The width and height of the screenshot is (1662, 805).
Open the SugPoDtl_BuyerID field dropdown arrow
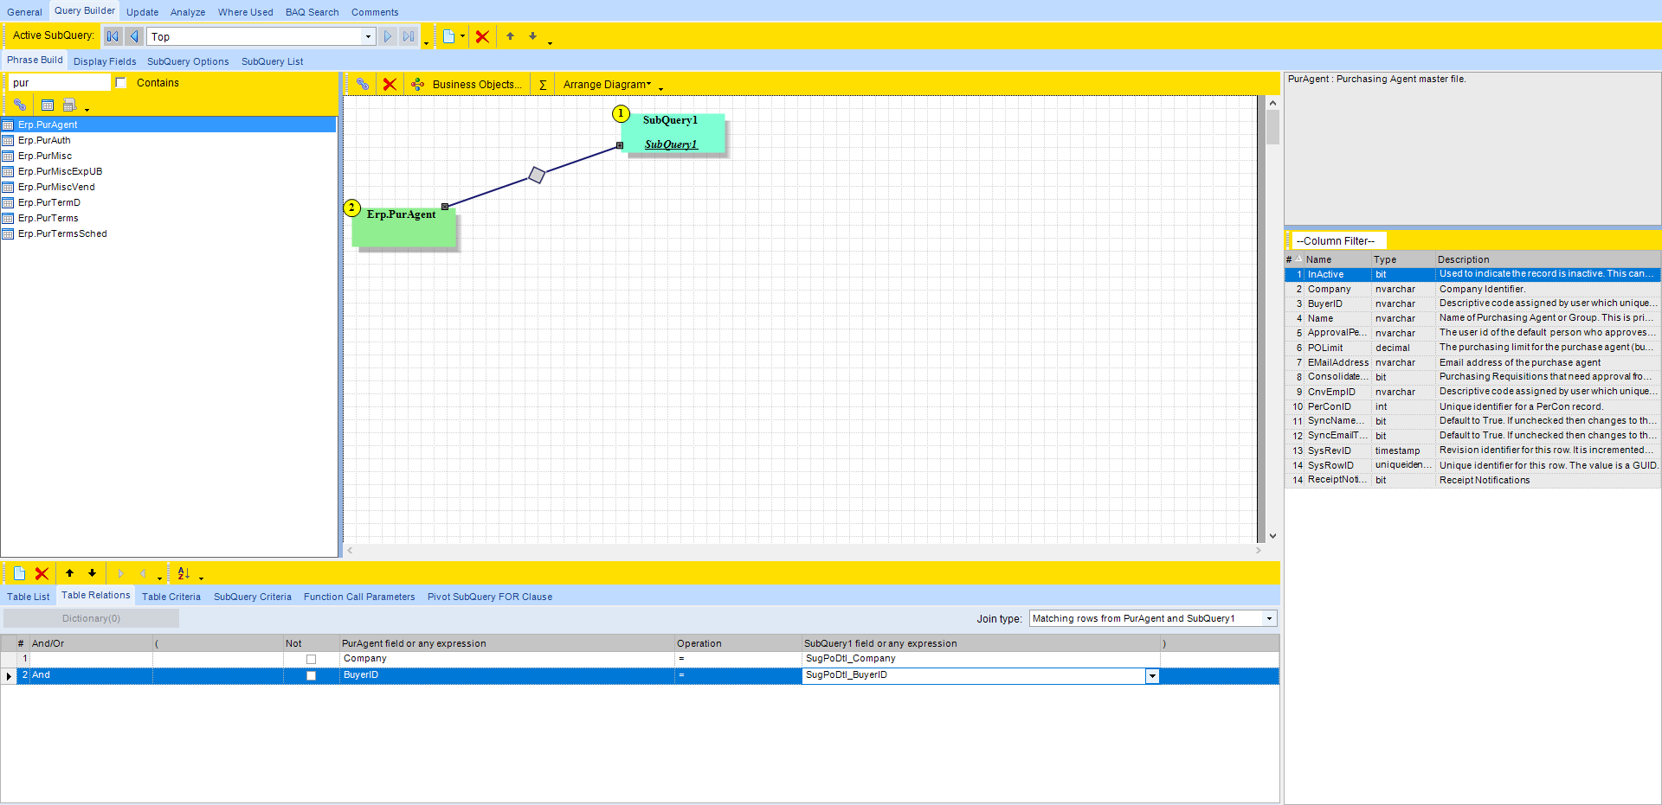tap(1152, 676)
